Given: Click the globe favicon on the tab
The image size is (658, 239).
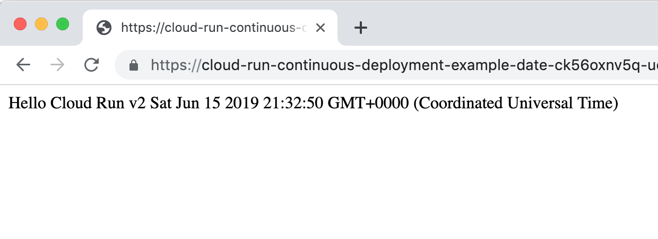Looking at the screenshot, I should tap(104, 28).
